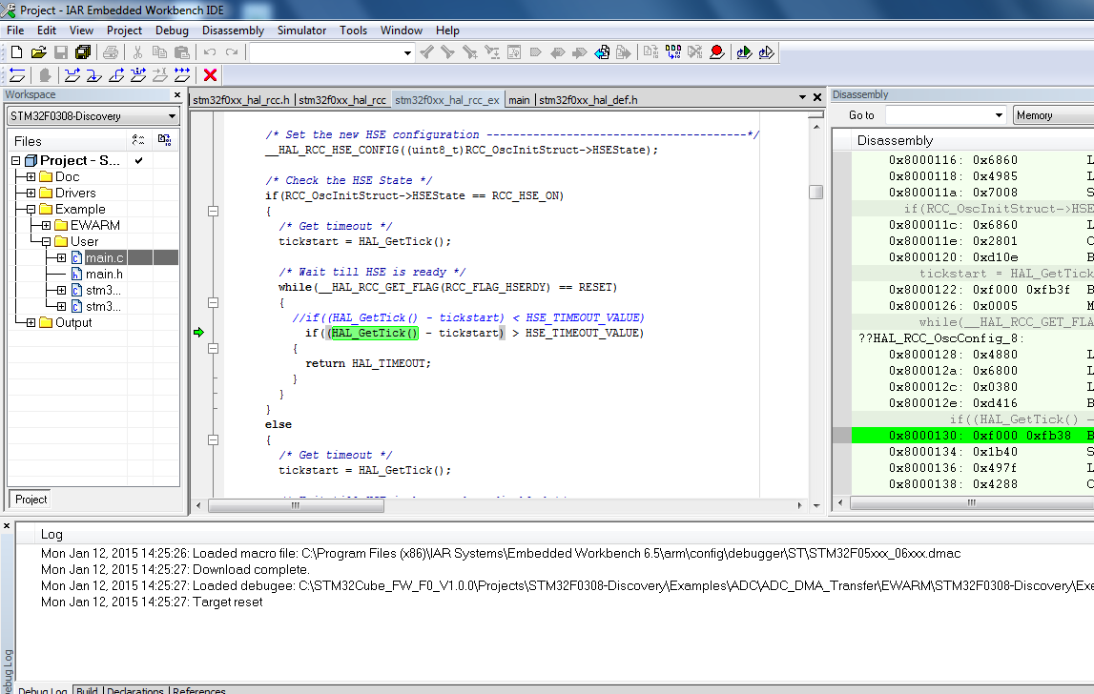The height and width of the screenshot is (694, 1094).
Task: Click the Save All icon
Action: click(x=83, y=52)
